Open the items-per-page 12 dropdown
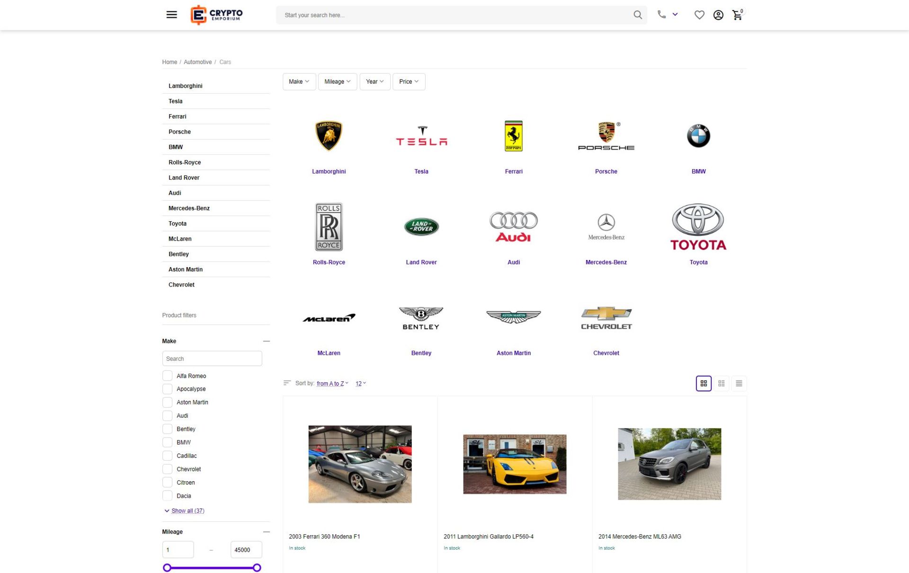 click(x=361, y=384)
